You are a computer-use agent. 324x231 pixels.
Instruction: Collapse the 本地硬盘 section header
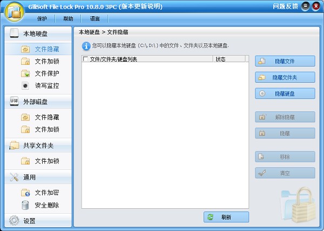36,34
